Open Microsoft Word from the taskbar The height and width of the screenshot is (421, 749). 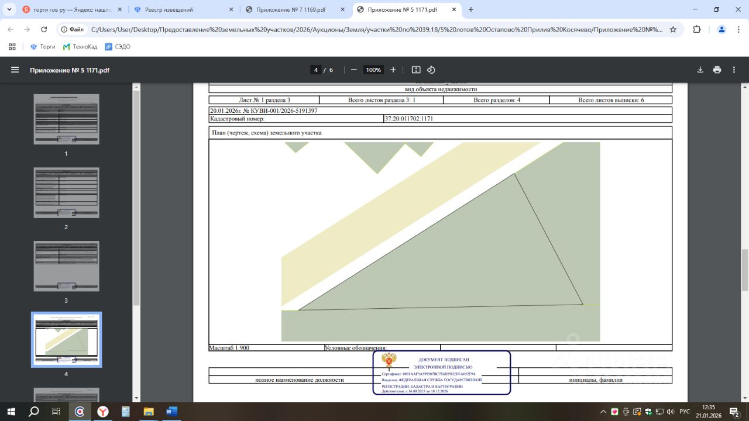[x=171, y=412]
